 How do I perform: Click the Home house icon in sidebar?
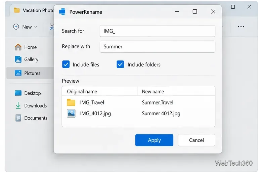point(18,47)
